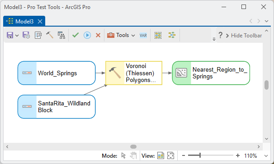
Task: Open the 110% zoom level dropdown
Action: click(266, 155)
